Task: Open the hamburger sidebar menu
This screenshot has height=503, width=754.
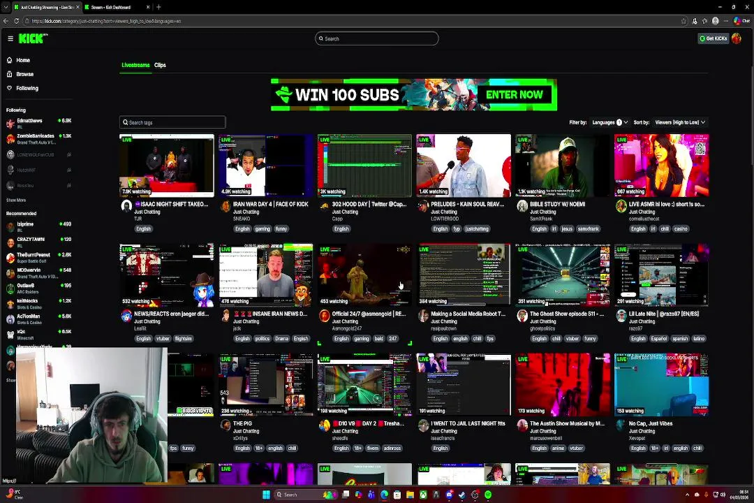Action: point(10,38)
